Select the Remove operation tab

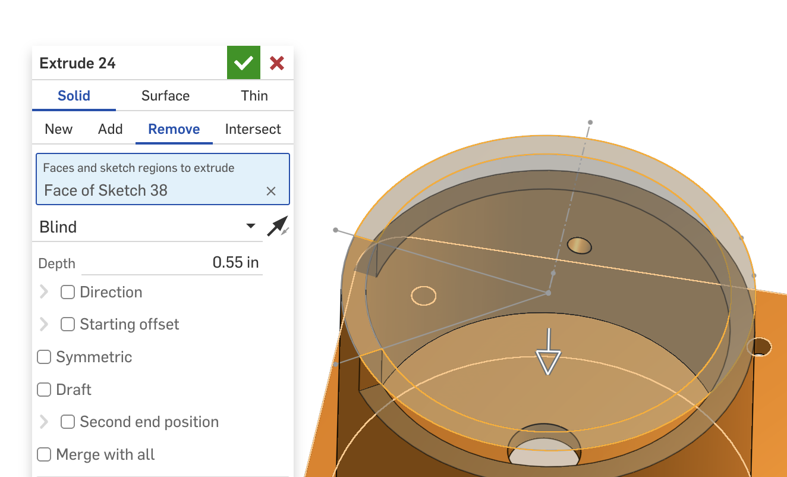click(x=174, y=129)
